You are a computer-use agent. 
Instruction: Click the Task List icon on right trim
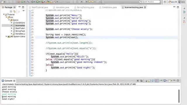pos(184,21)
